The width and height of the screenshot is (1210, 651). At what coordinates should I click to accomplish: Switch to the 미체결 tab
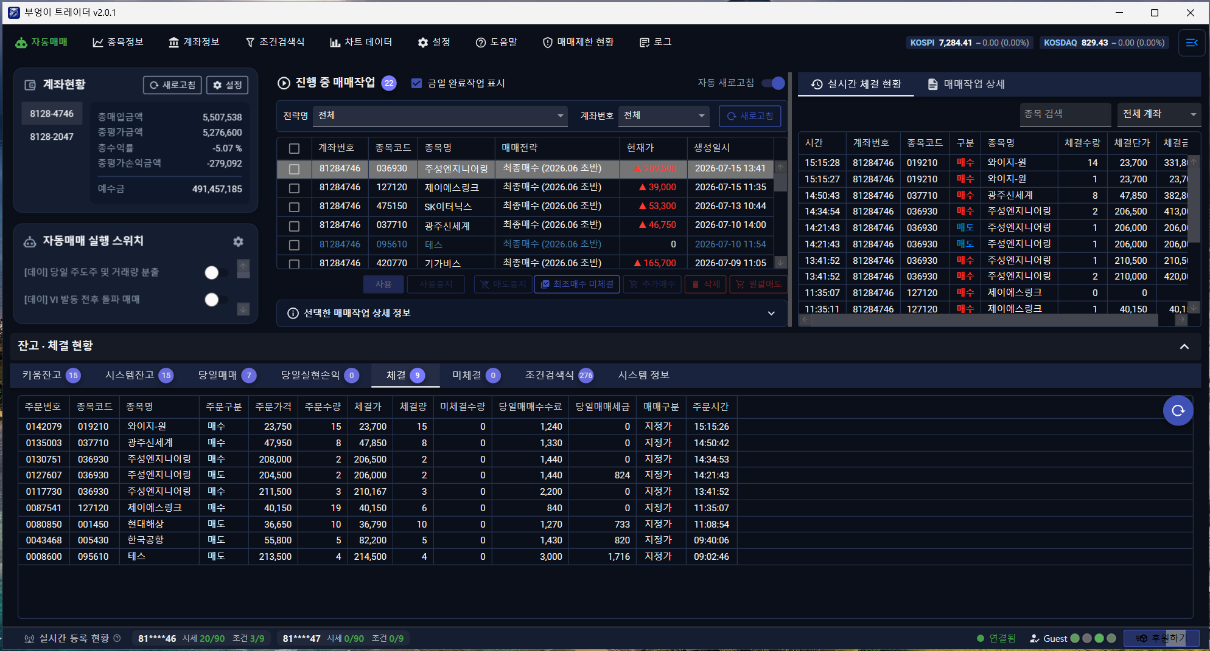475,375
